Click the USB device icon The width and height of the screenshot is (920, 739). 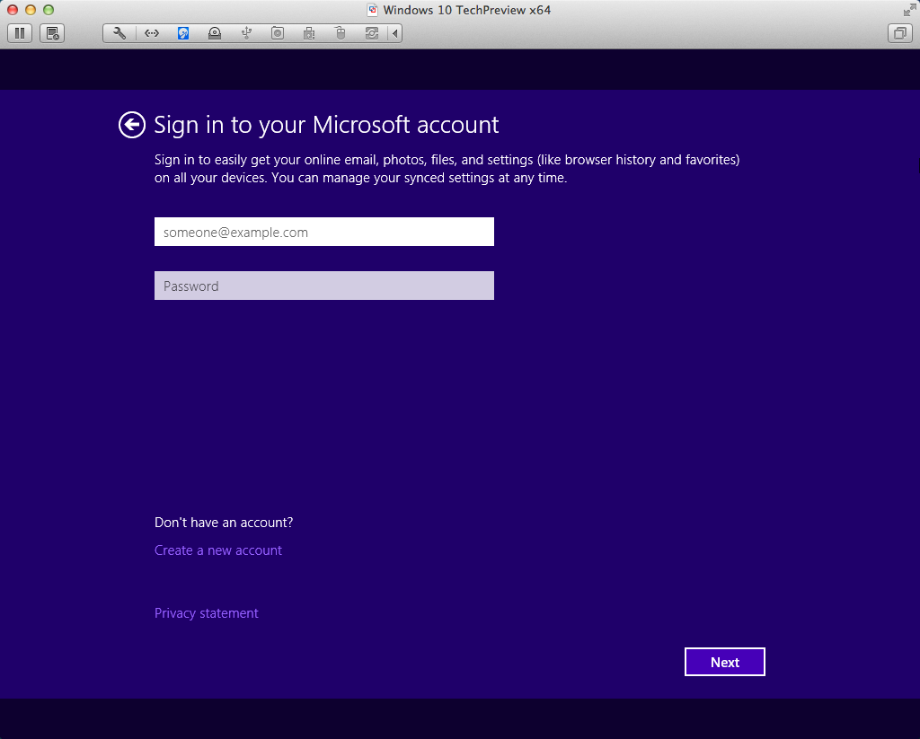coord(246,33)
